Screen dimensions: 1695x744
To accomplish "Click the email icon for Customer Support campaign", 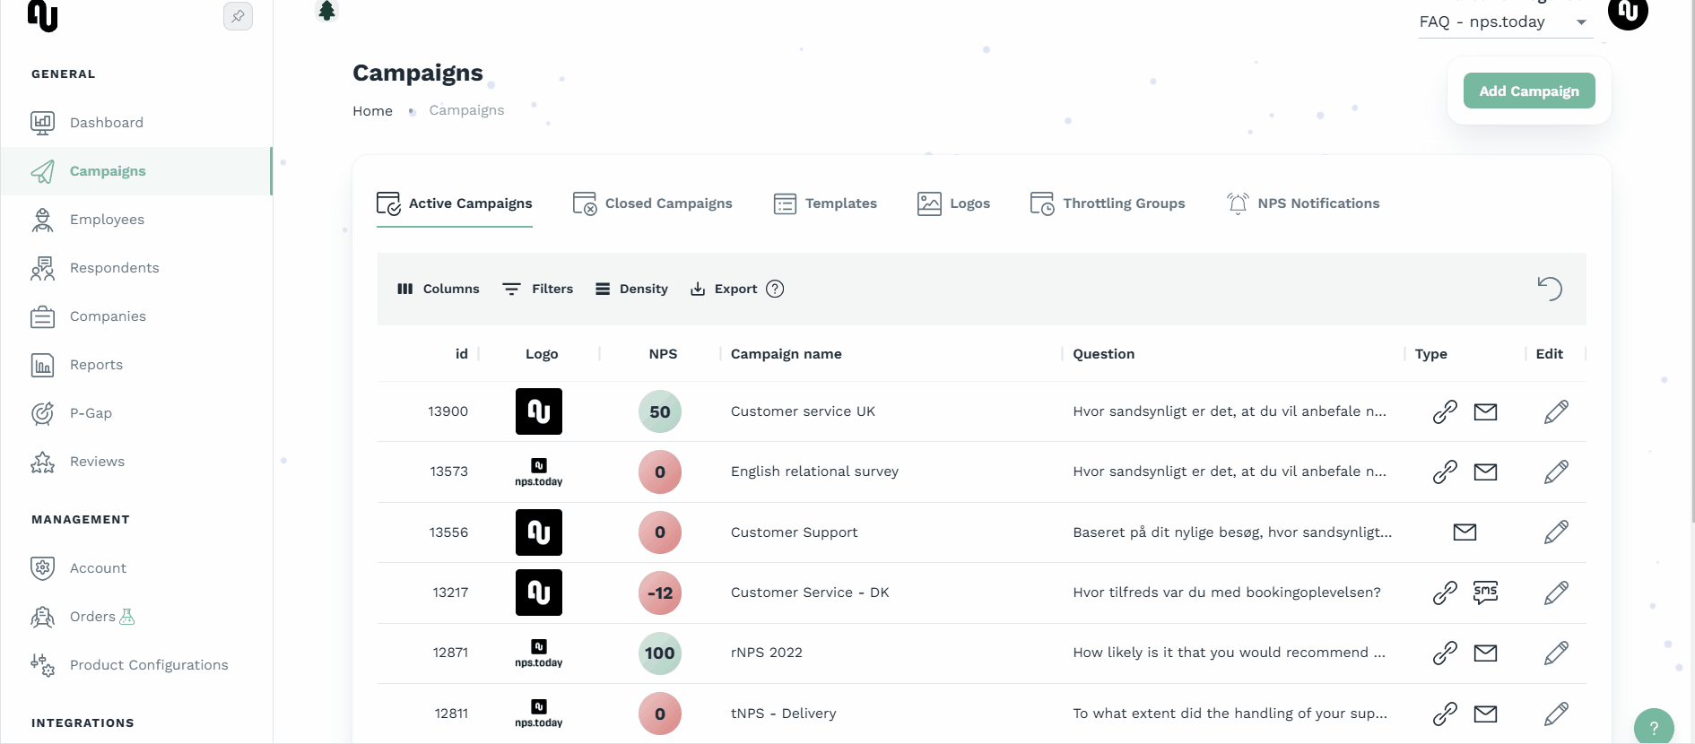I will tap(1465, 532).
